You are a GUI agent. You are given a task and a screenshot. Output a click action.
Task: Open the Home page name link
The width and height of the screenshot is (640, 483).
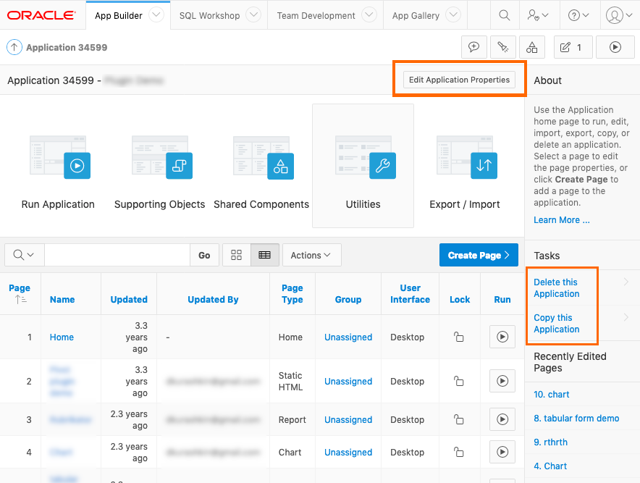pos(62,337)
